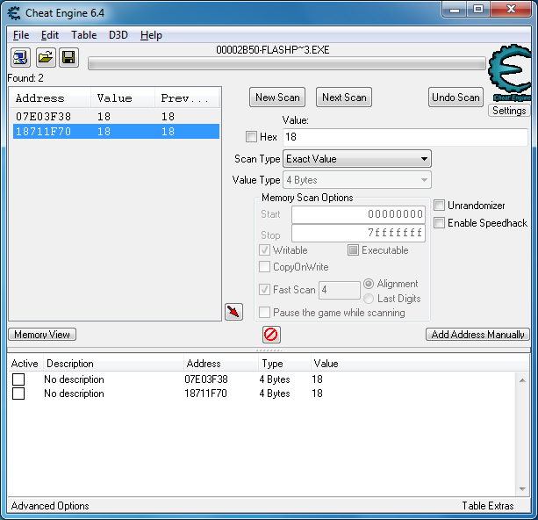The width and height of the screenshot is (538, 520).
Task: Activate the 07E03F38 address entry checkbox
Action: pos(18,379)
